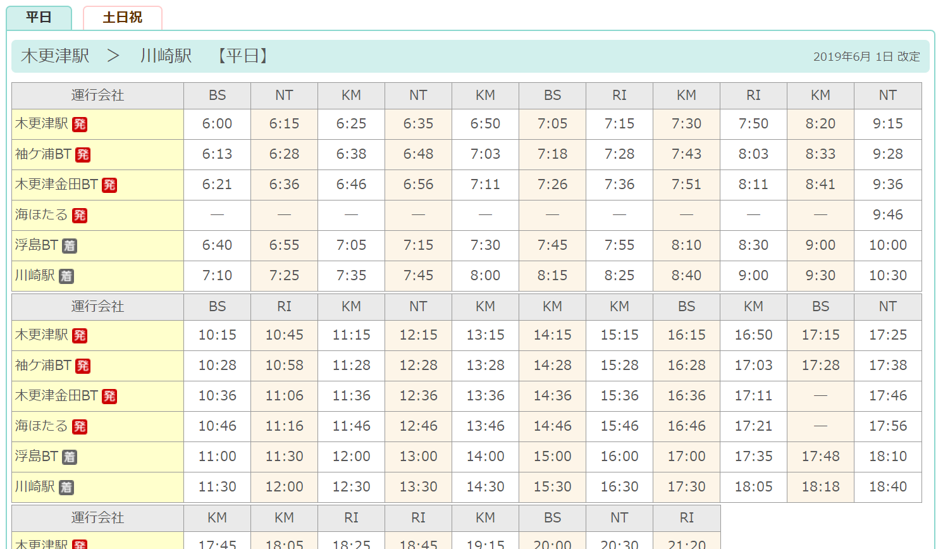Click the 運行会社 header above the 6:00 row

click(x=97, y=96)
